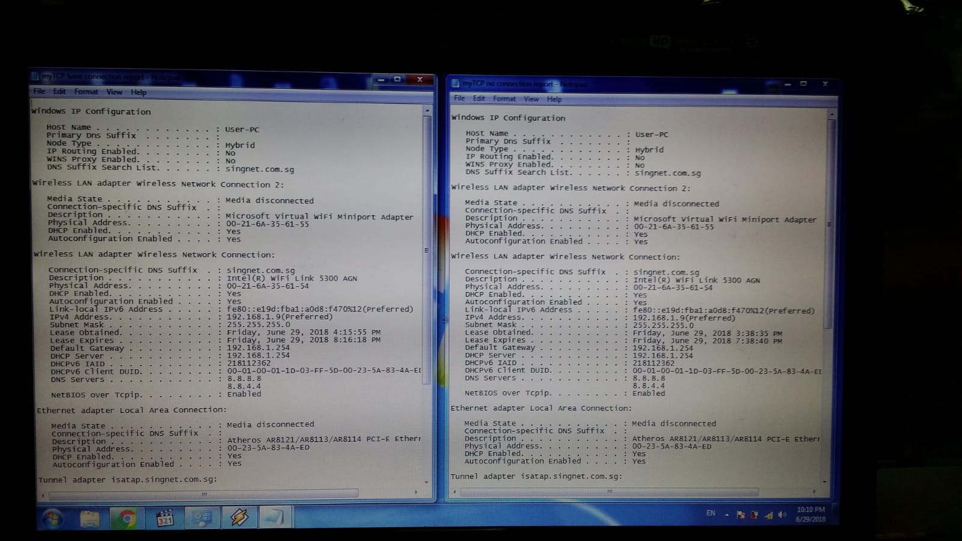Click left window title bar Notepad icon

pos(35,76)
